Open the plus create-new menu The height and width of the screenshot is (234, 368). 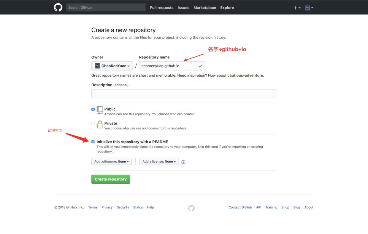(297, 8)
